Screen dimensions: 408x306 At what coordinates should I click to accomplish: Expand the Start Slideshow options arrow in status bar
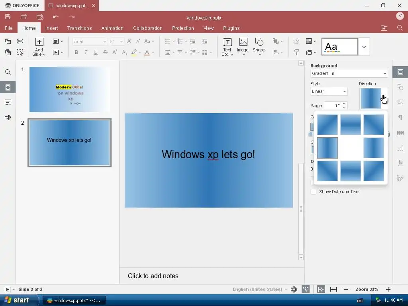[14, 289]
